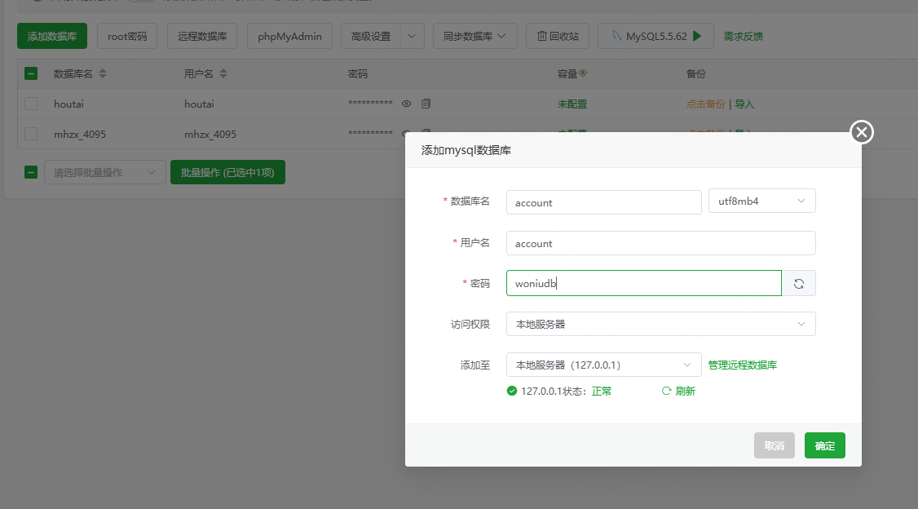
Task: Open phpMyAdmin from the toolbar
Action: coord(289,36)
